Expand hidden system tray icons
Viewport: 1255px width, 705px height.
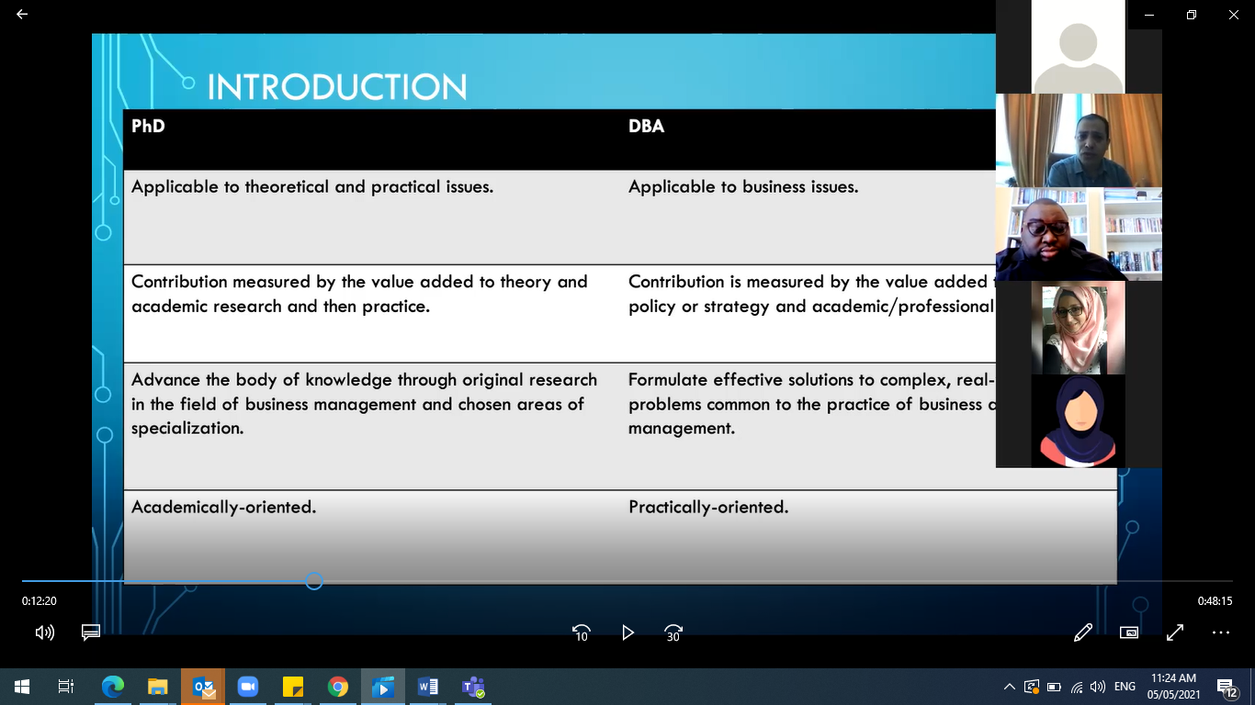(x=1009, y=687)
